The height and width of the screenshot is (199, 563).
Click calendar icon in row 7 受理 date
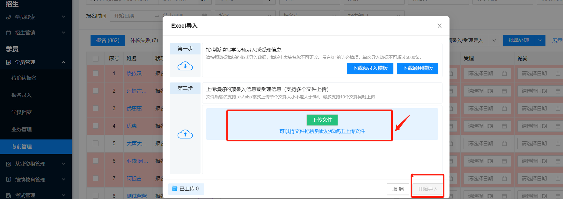click(504, 179)
